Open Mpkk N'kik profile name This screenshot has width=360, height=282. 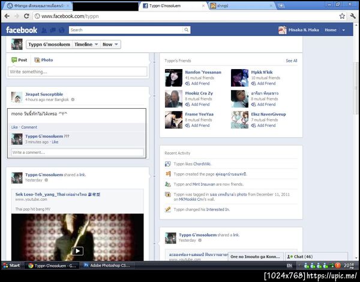click(x=262, y=72)
